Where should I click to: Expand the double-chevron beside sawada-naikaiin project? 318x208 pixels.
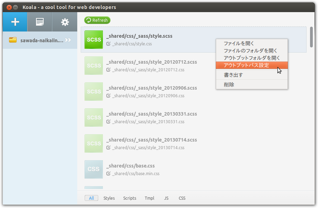point(68,40)
